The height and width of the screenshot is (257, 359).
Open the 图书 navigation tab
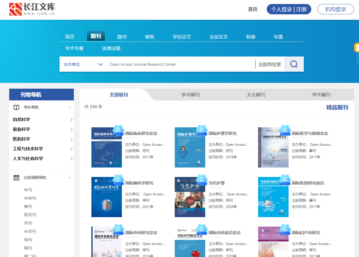click(x=122, y=37)
